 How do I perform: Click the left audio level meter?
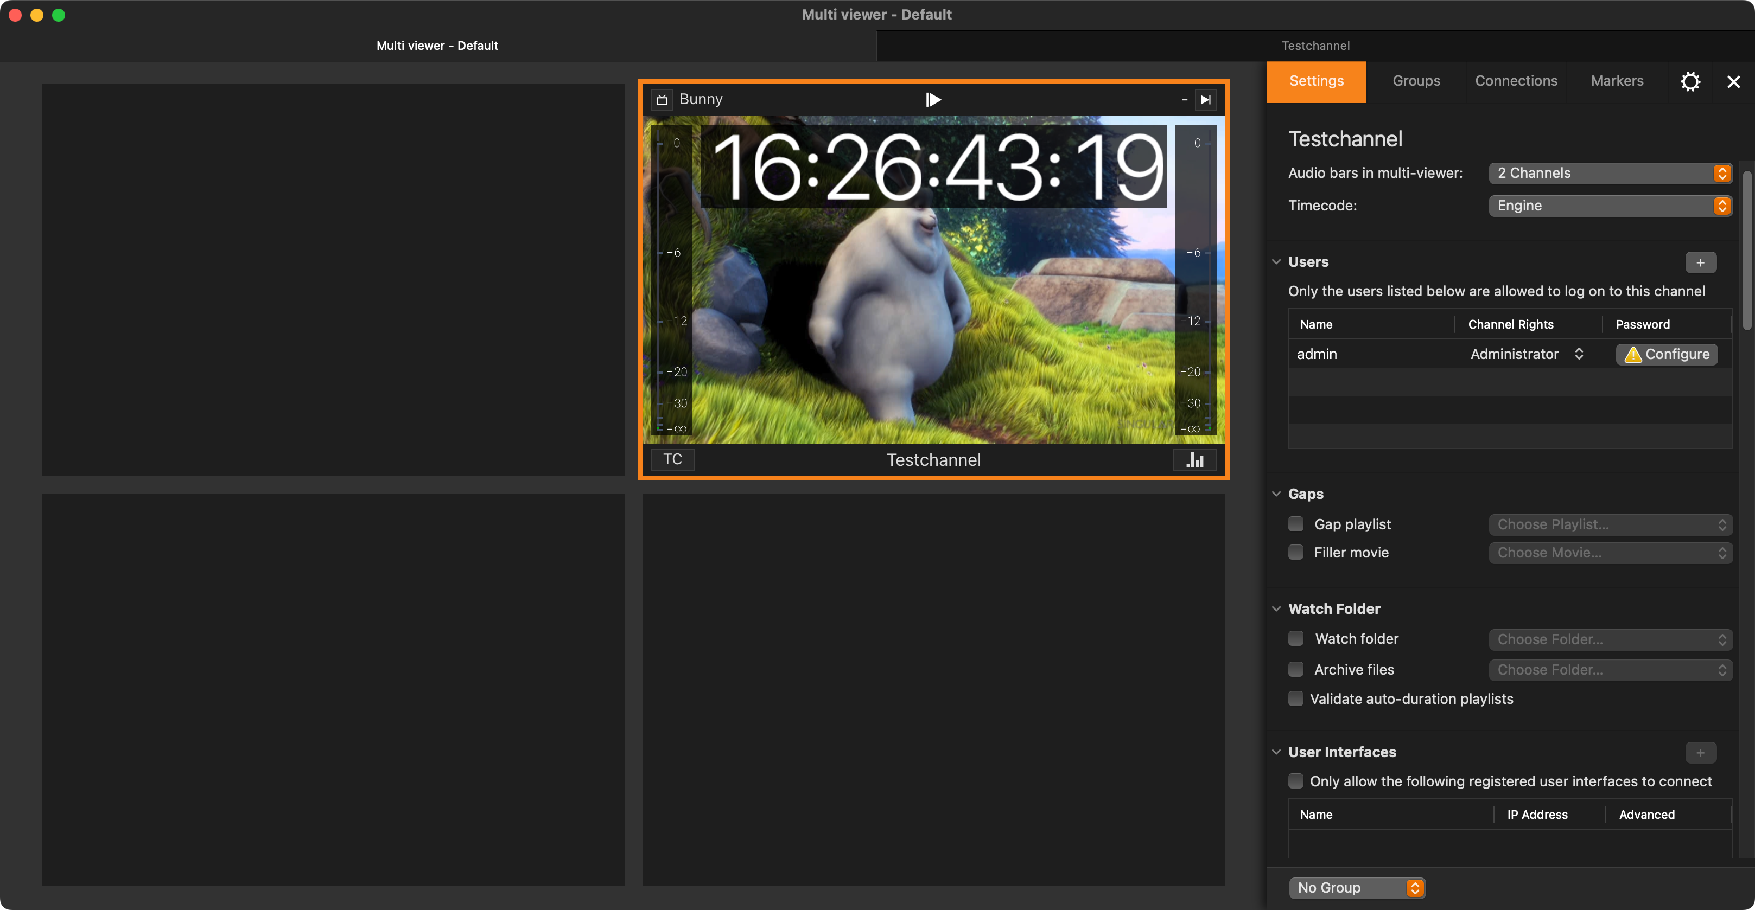pos(671,280)
